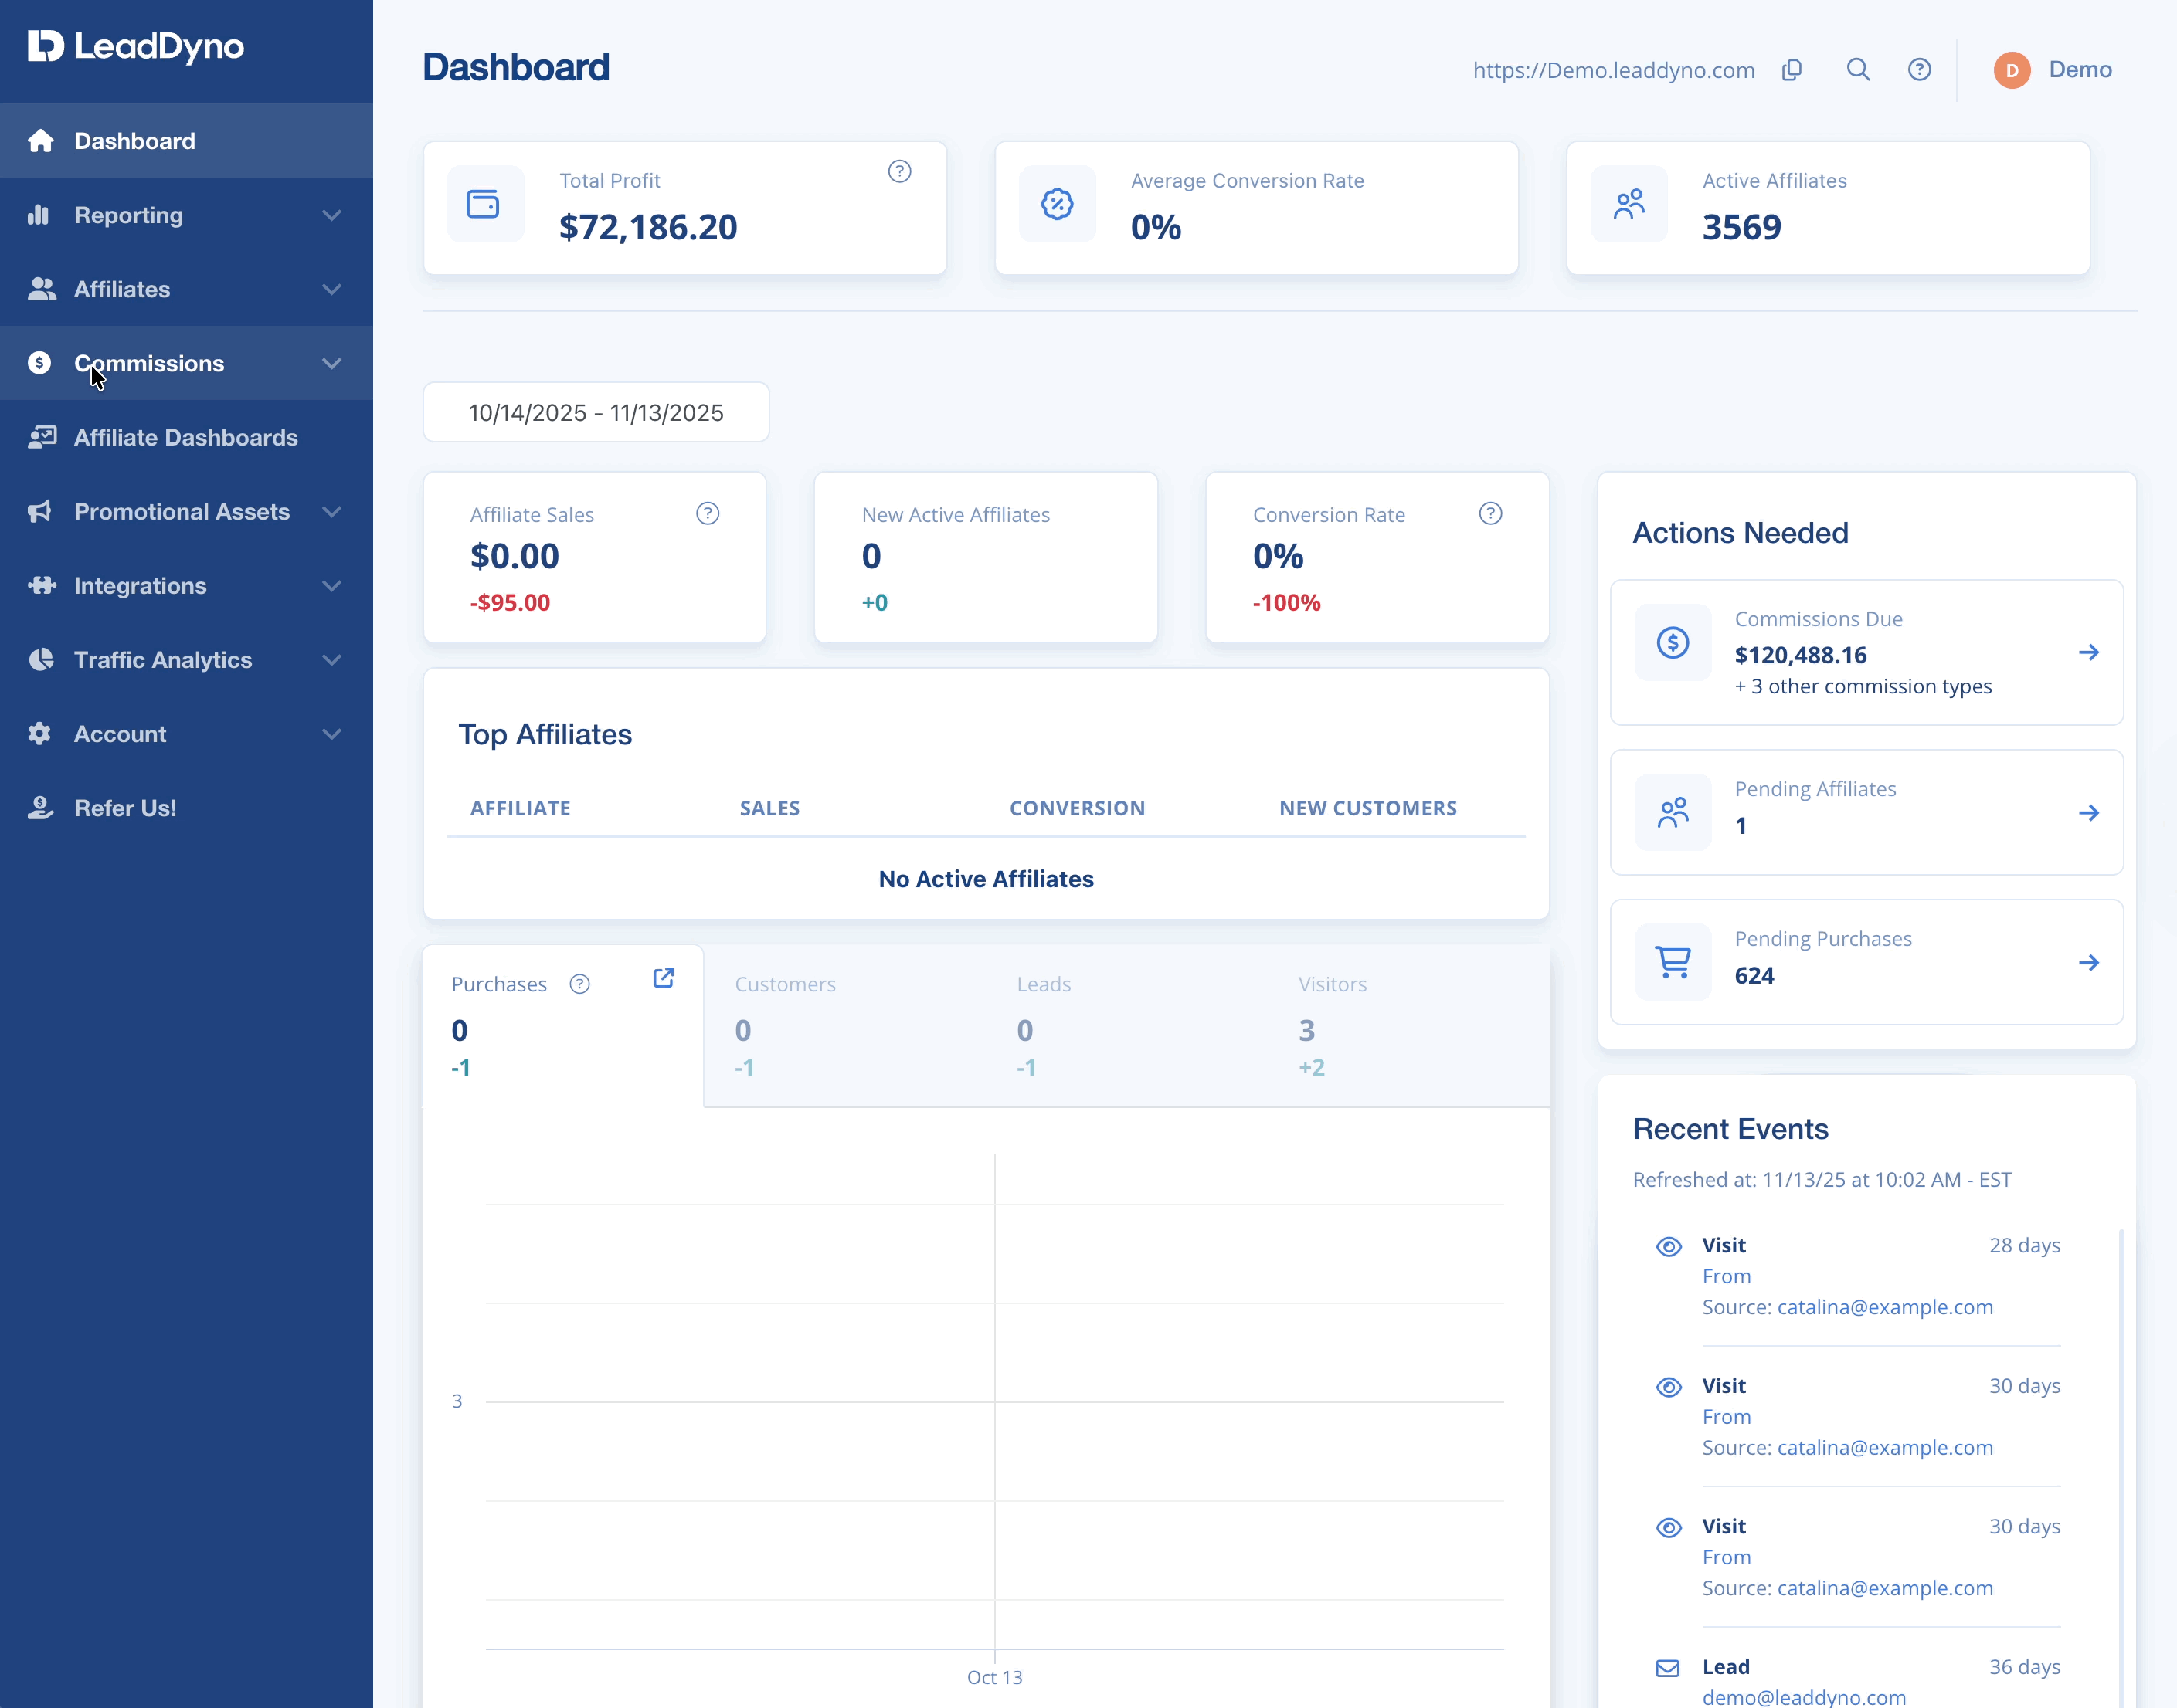Viewport: 2177px width, 1708px height.
Task: Sort Top Affiliates by SALES column
Action: tap(769, 808)
